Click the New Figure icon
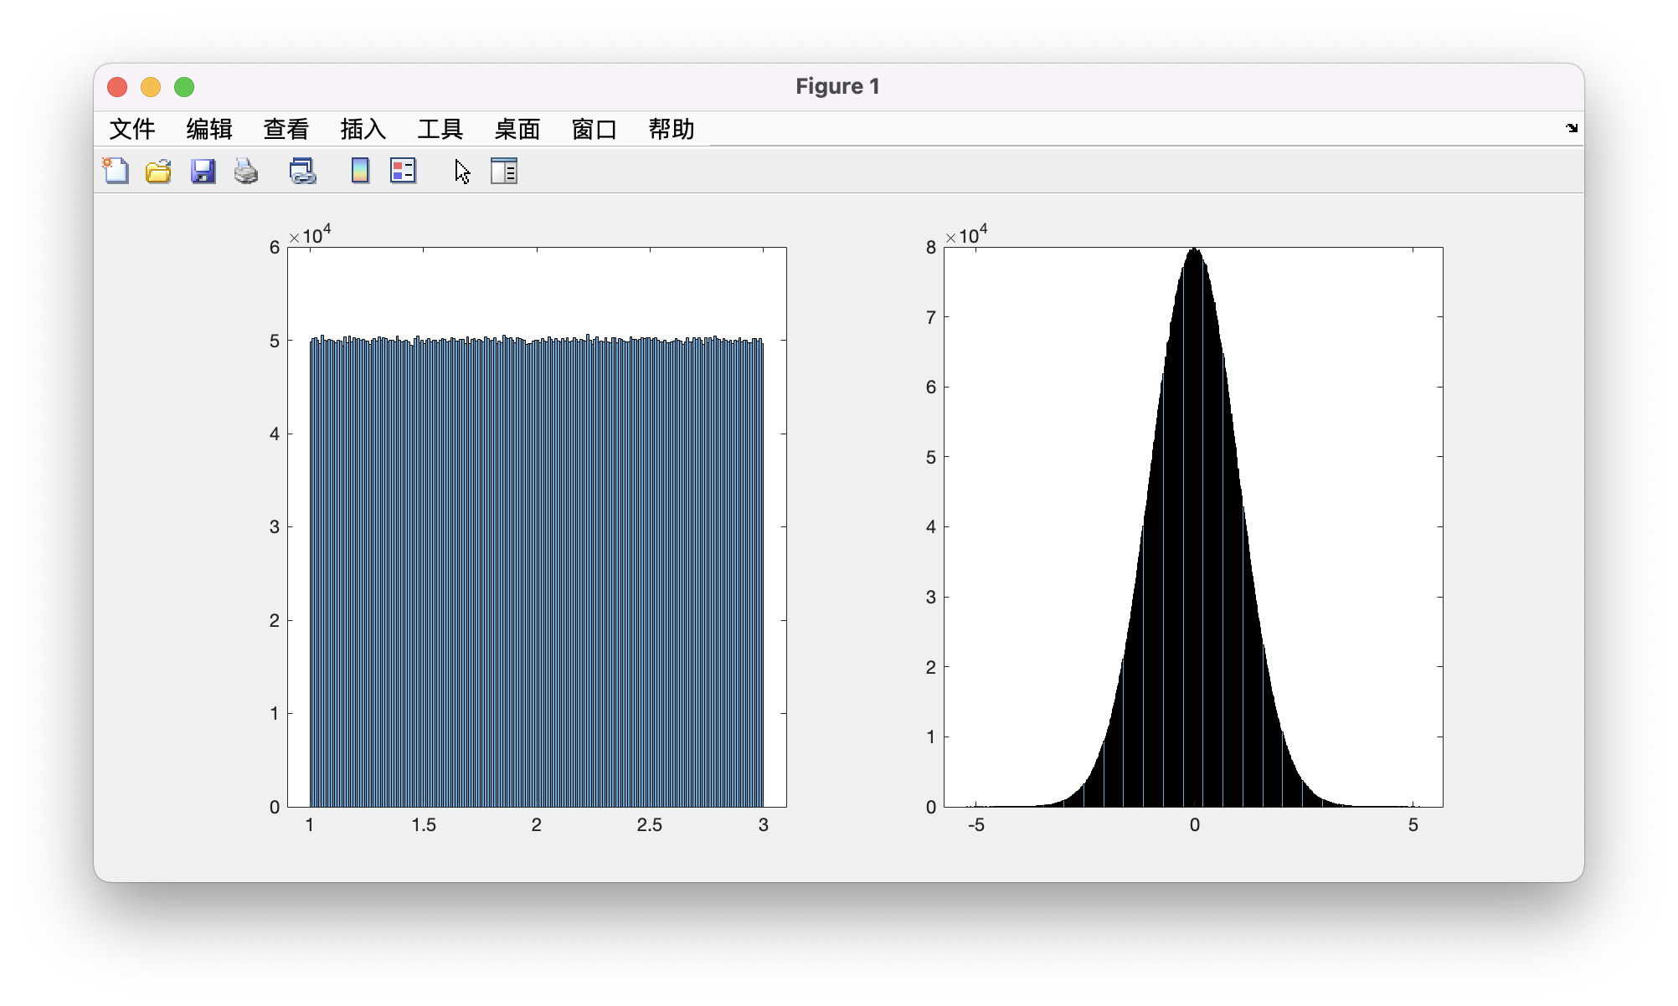Image resolution: width=1678 pixels, height=1006 pixels. 116,171
